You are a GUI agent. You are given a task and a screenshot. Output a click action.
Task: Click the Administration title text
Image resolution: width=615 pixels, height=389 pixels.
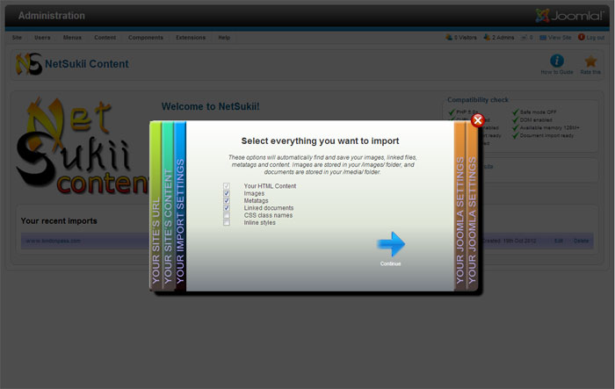pos(51,16)
